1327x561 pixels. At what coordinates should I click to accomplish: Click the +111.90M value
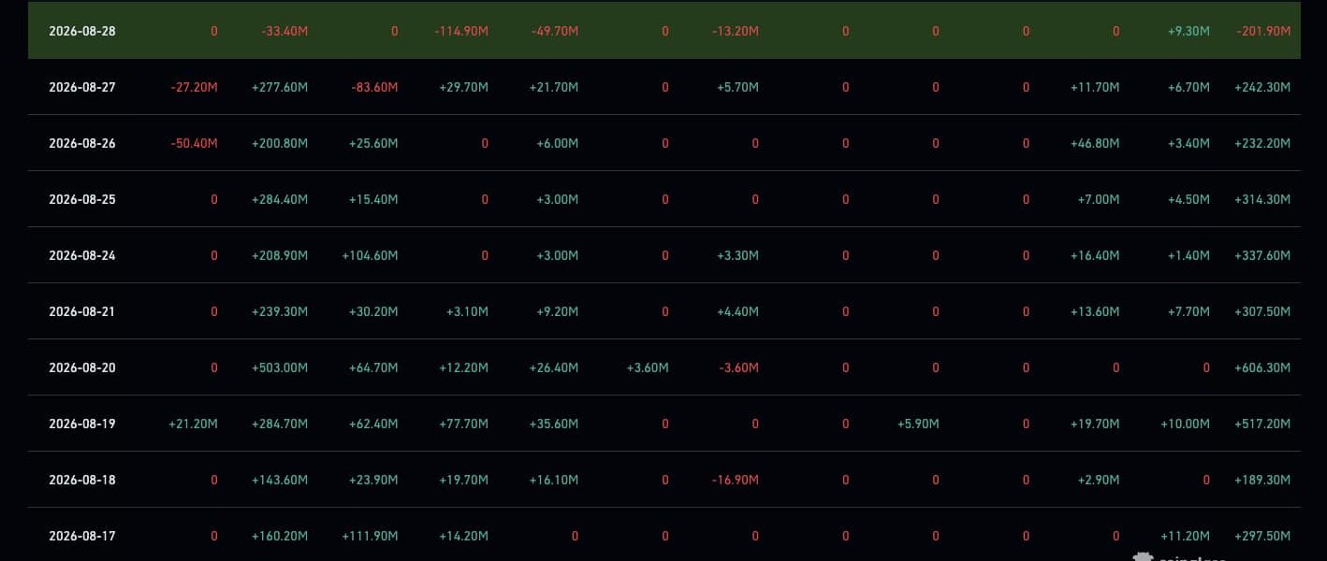pos(370,536)
